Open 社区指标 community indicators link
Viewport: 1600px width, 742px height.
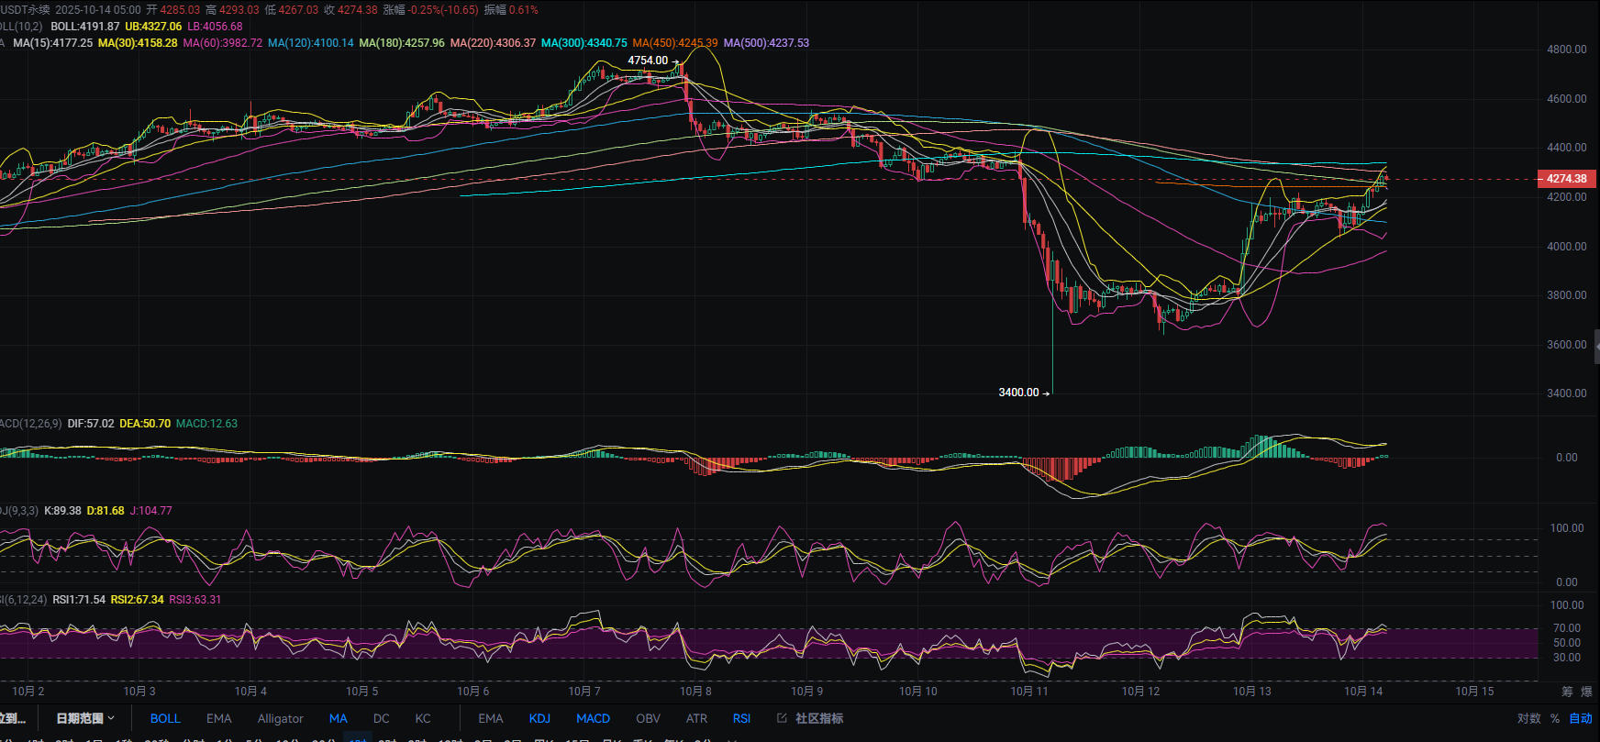810,718
